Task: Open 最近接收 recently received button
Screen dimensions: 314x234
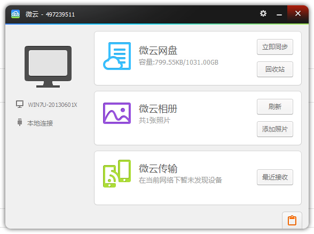Action: 275,177
